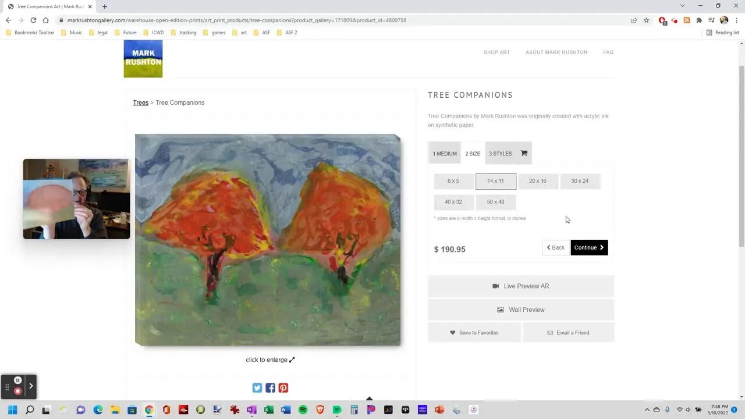
Task: Open About Mark Rushton page
Action: 556,52
